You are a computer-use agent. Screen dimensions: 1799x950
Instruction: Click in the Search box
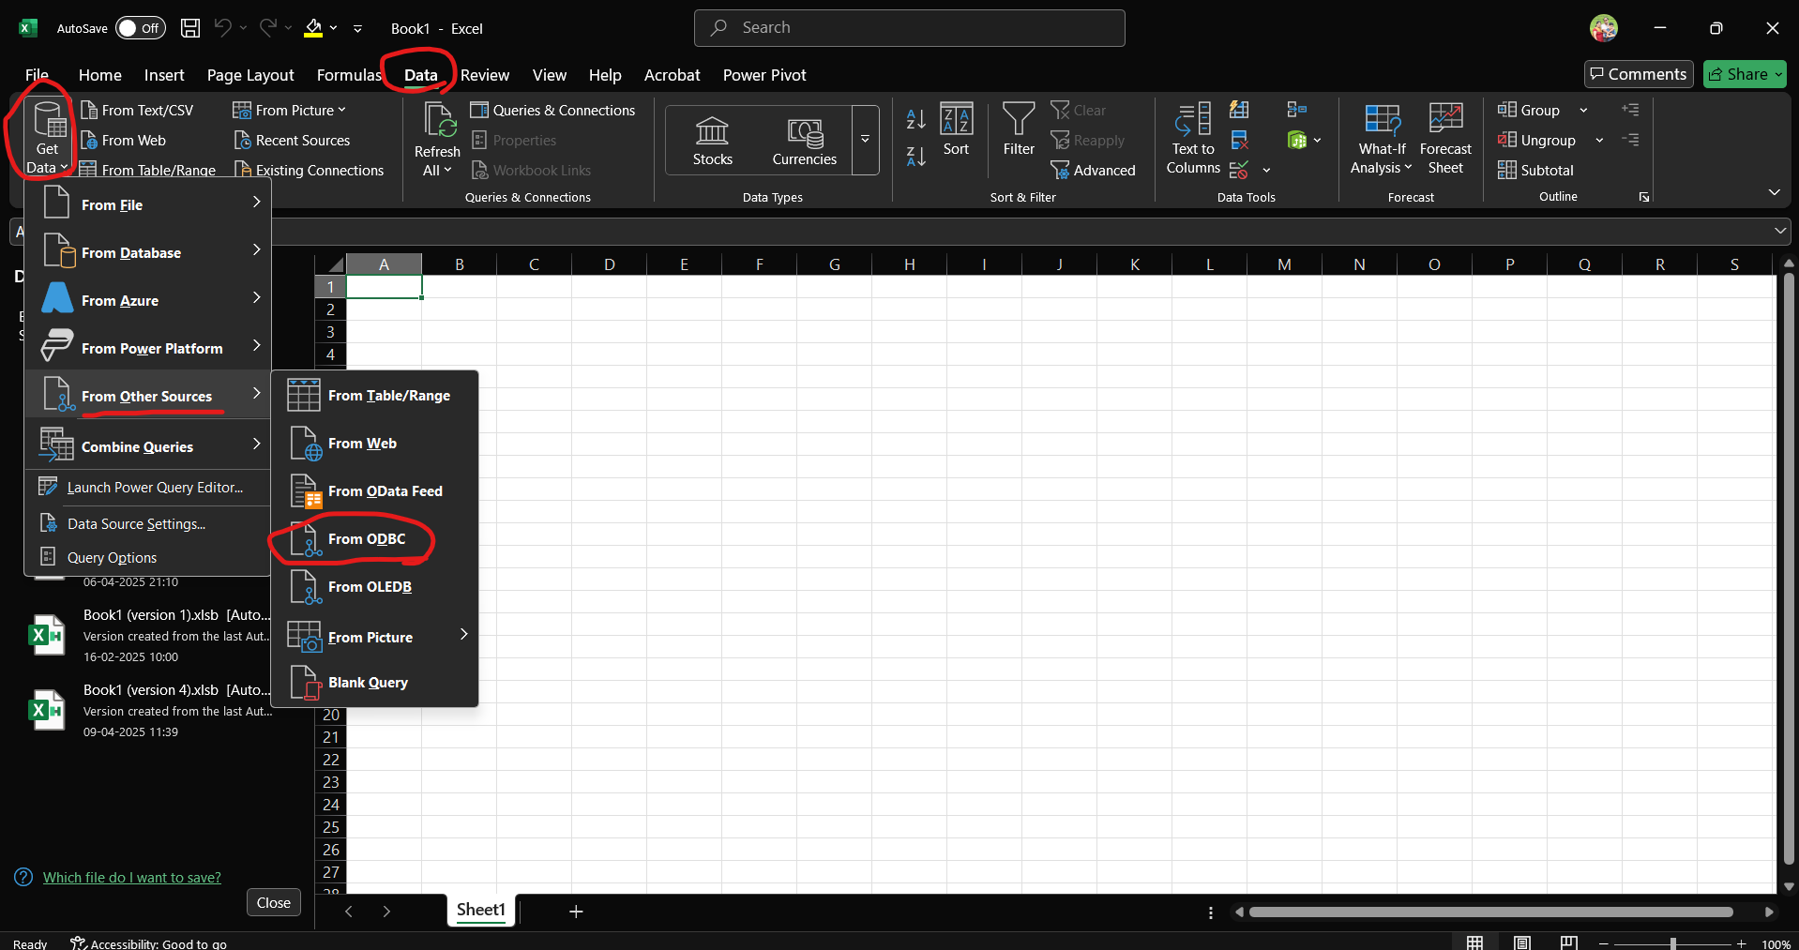pos(909,28)
